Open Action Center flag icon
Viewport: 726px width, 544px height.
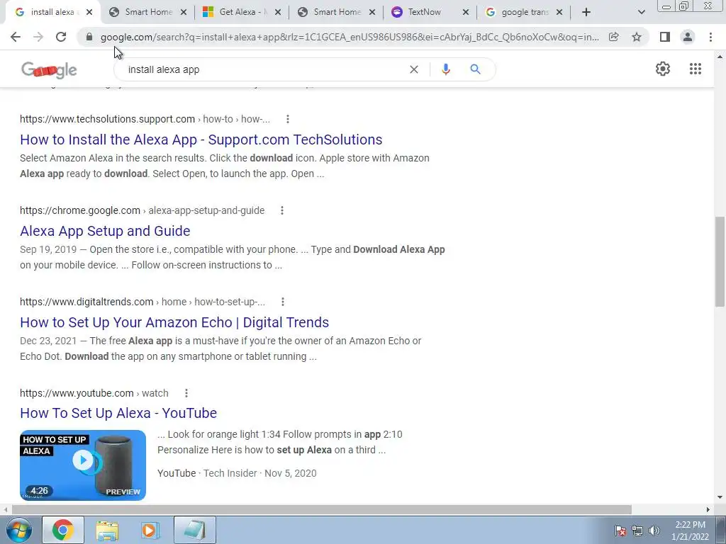click(x=620, y=531)
